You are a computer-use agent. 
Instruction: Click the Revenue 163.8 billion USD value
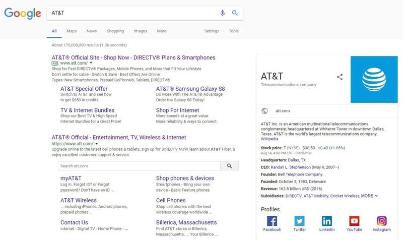300,189
